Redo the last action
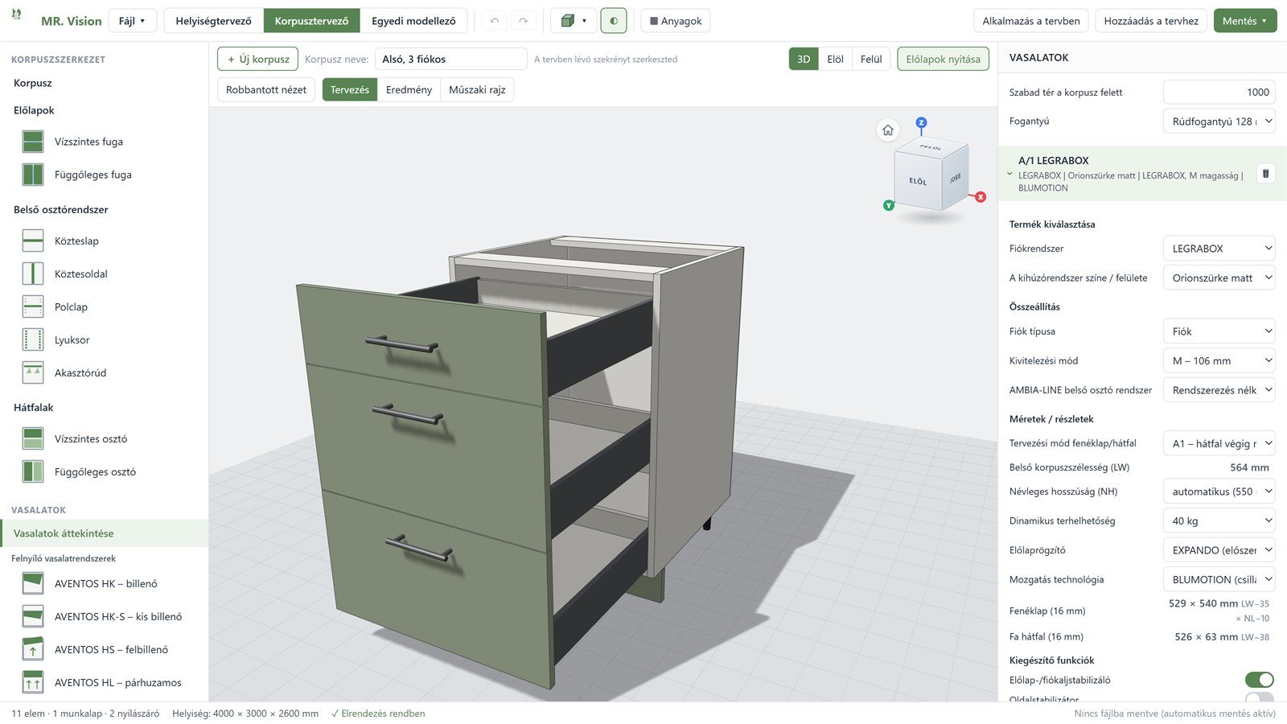The height and width of the screenshot is (724, 1287). [x=524, y=21]
